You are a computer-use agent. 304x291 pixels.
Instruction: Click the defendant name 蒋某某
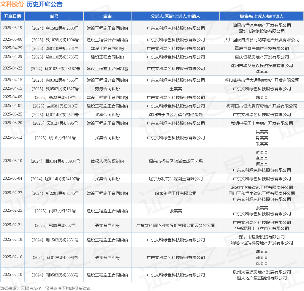[262, 152]
